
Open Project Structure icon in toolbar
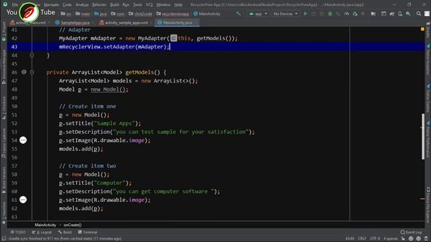[373, 13]
